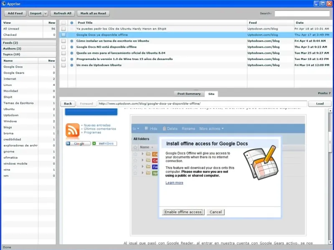
Task: Open post Queda un mes para el lanzamiento
Action: [x=121, y=53]
